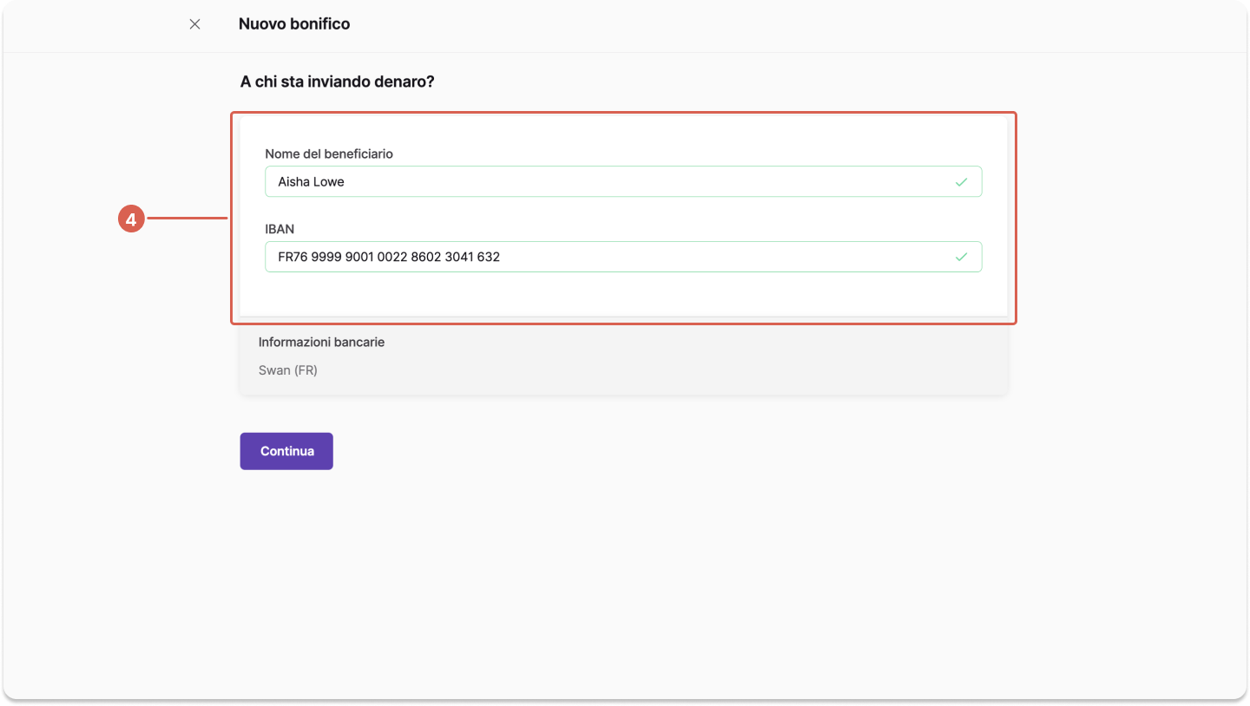Click the Nome del beneficiario label

click(329, 154)
